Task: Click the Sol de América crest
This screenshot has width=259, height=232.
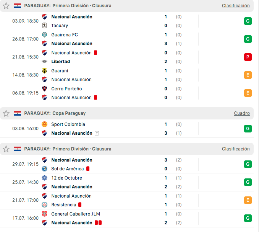Action: [44, 169]
